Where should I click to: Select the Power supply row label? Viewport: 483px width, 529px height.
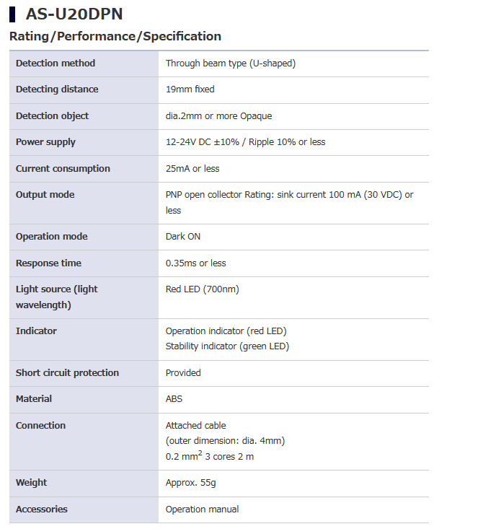point(45,142)
